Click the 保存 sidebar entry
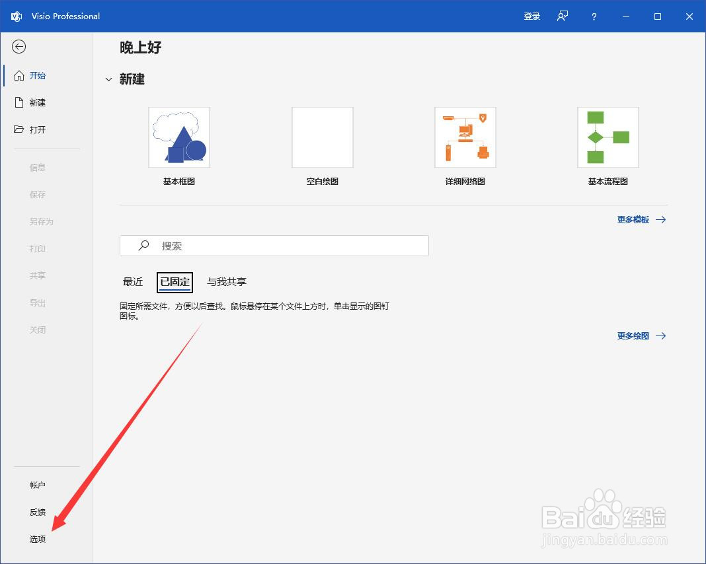Viewport: 706px width, 564px height. tap(38, 194)
